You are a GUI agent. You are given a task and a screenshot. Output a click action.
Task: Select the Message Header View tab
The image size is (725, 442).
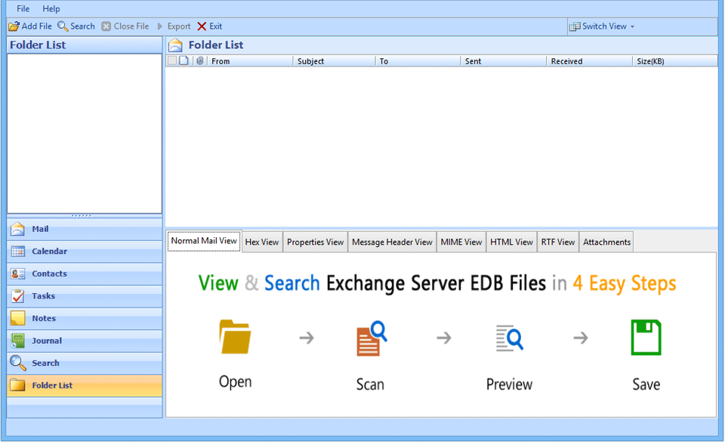[392, 242]
